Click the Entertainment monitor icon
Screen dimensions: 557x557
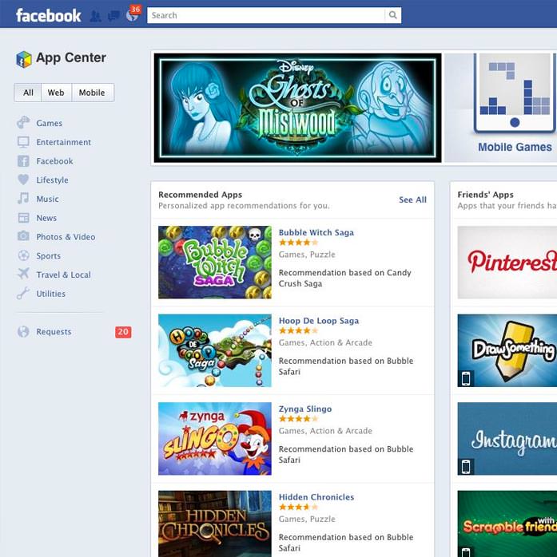click(x=23, y=142)
